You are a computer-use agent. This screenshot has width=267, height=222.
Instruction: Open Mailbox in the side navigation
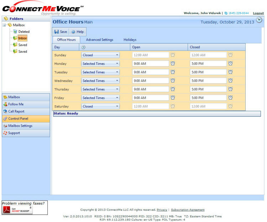click(26, 97)
